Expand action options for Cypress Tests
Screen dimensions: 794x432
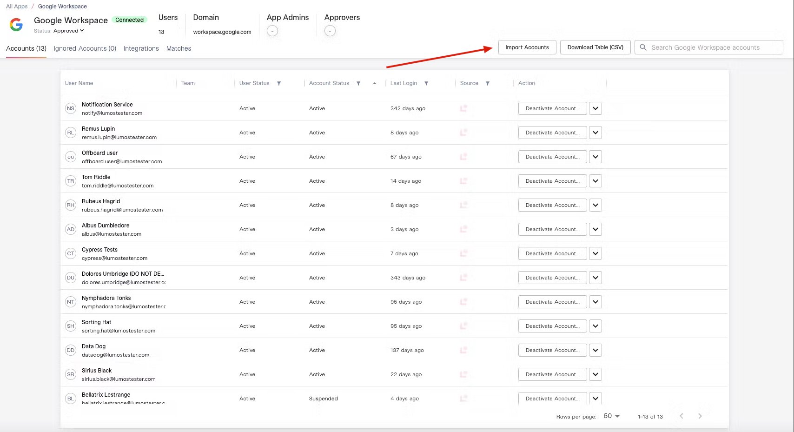595,253
